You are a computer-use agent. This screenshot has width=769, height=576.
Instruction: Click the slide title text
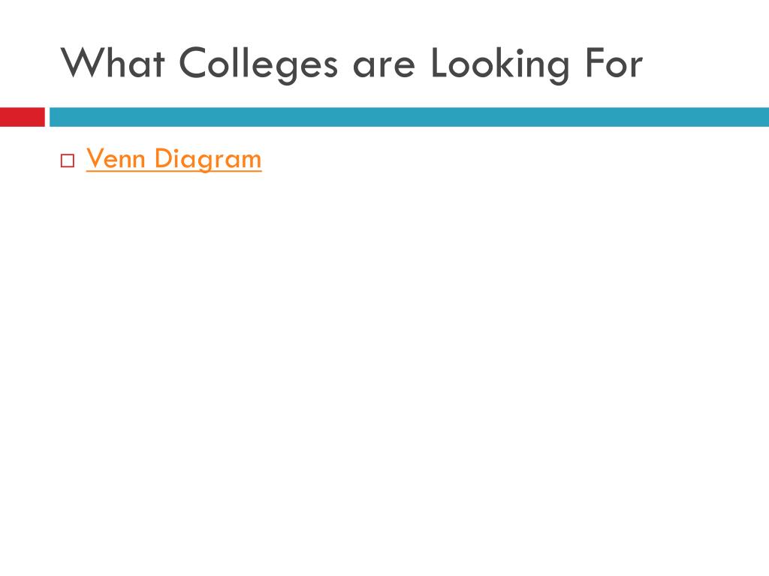(x=351, y=63)
